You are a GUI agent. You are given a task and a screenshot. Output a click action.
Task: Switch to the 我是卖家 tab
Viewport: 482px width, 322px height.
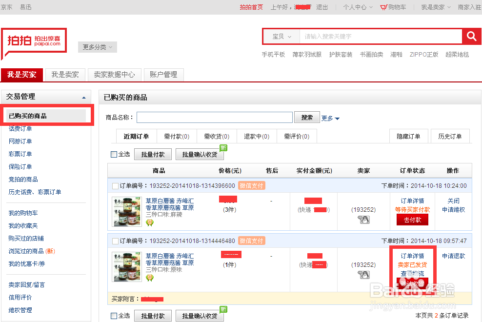(65, 75)
